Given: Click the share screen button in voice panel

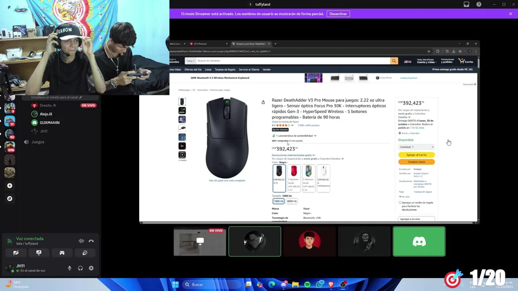Looking at the screenshot, I should pyautogui.click(x=39, y=253).
